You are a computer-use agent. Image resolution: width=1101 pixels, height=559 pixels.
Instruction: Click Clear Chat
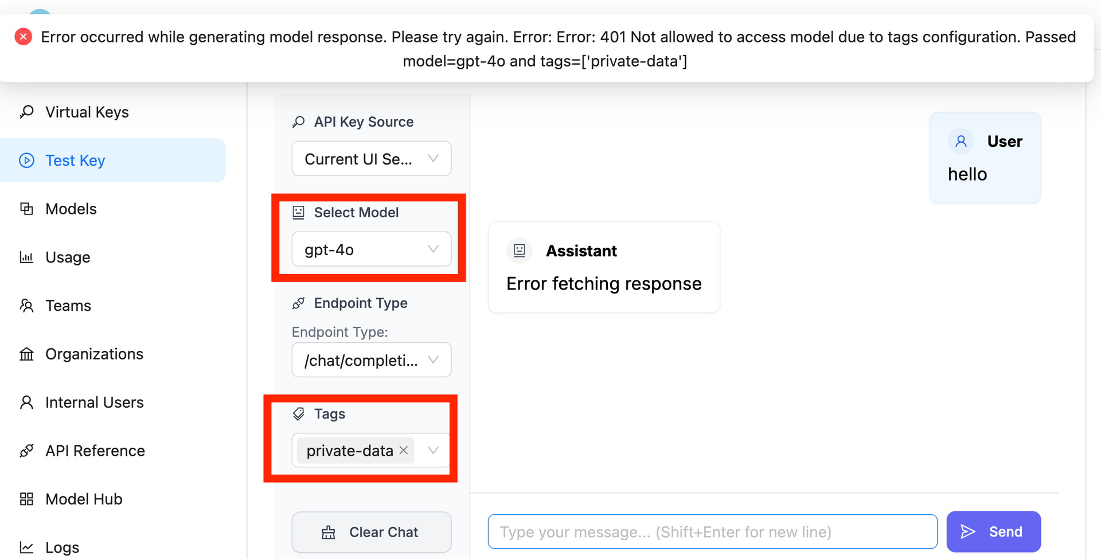371,531
